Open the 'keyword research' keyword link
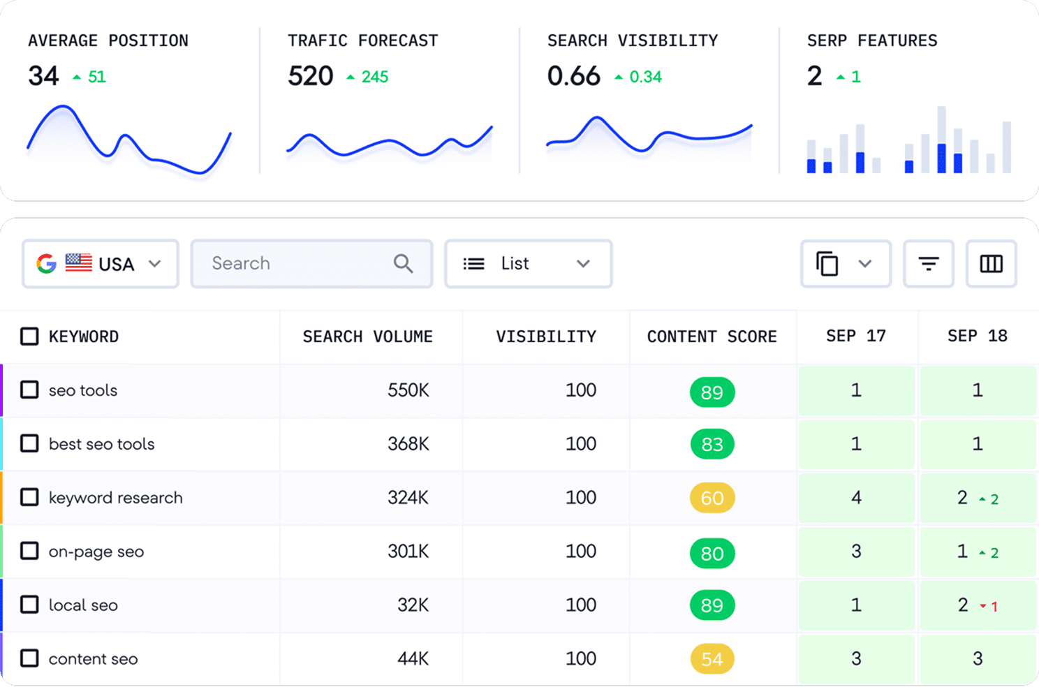The image size is (1039, 687). click(115, 498)
